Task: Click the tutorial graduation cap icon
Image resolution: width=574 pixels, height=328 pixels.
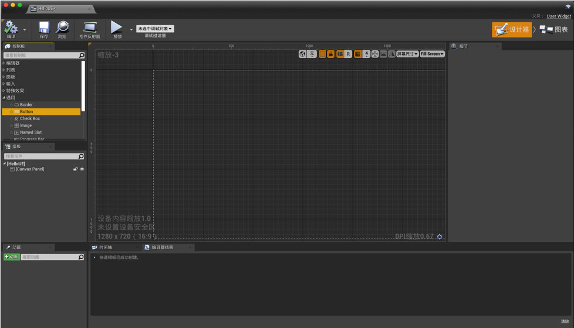Action: pyautogui.click(x=568, y=7)
